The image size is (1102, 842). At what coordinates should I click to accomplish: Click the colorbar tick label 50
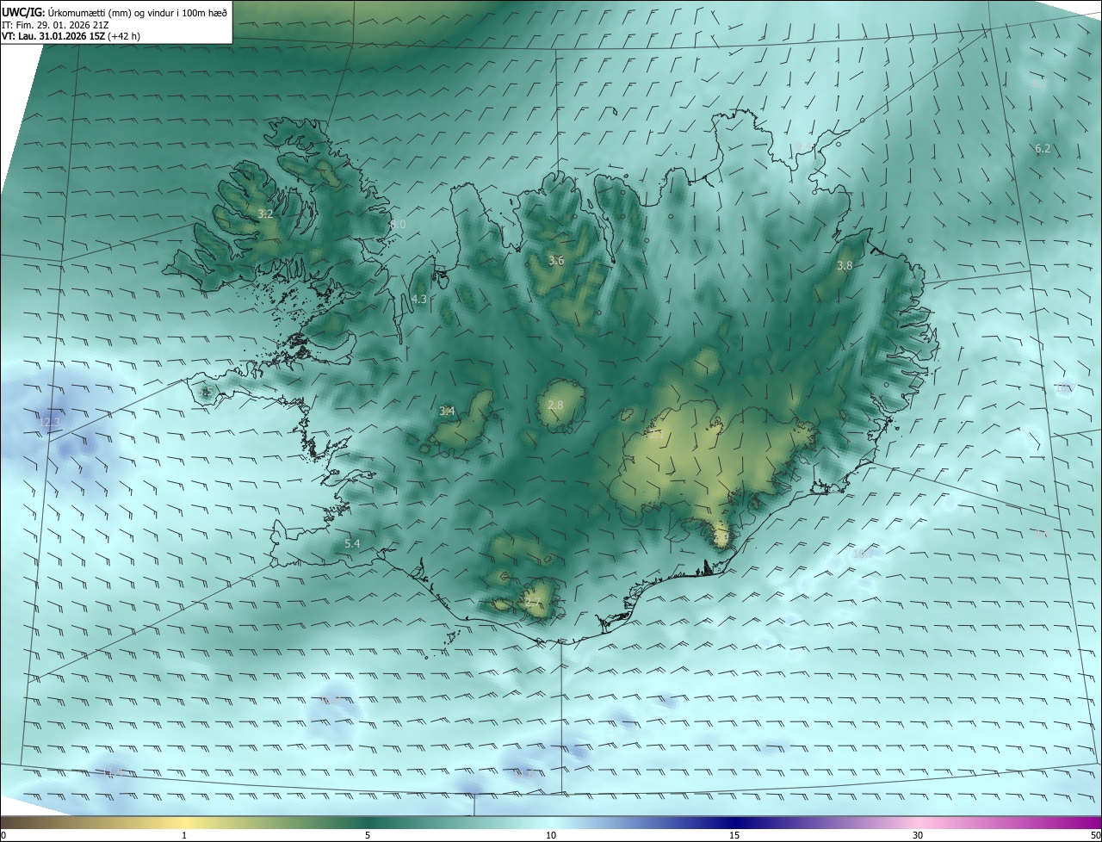1095,835
